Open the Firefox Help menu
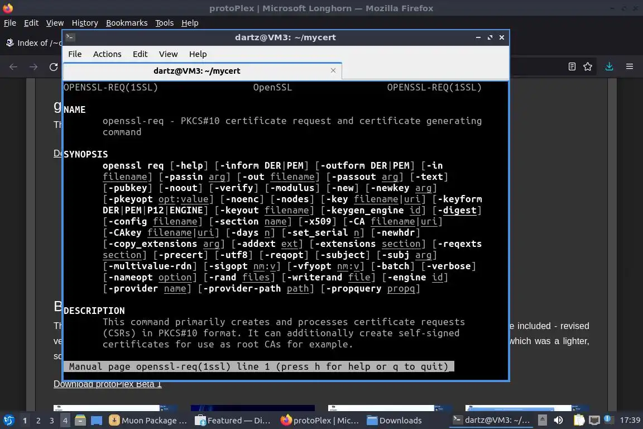The image size is (643, 429). tap(190, 23)
